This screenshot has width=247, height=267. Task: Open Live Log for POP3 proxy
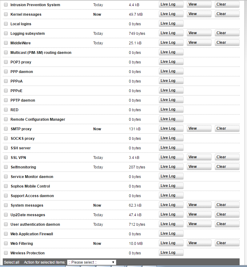pos(171,62)
